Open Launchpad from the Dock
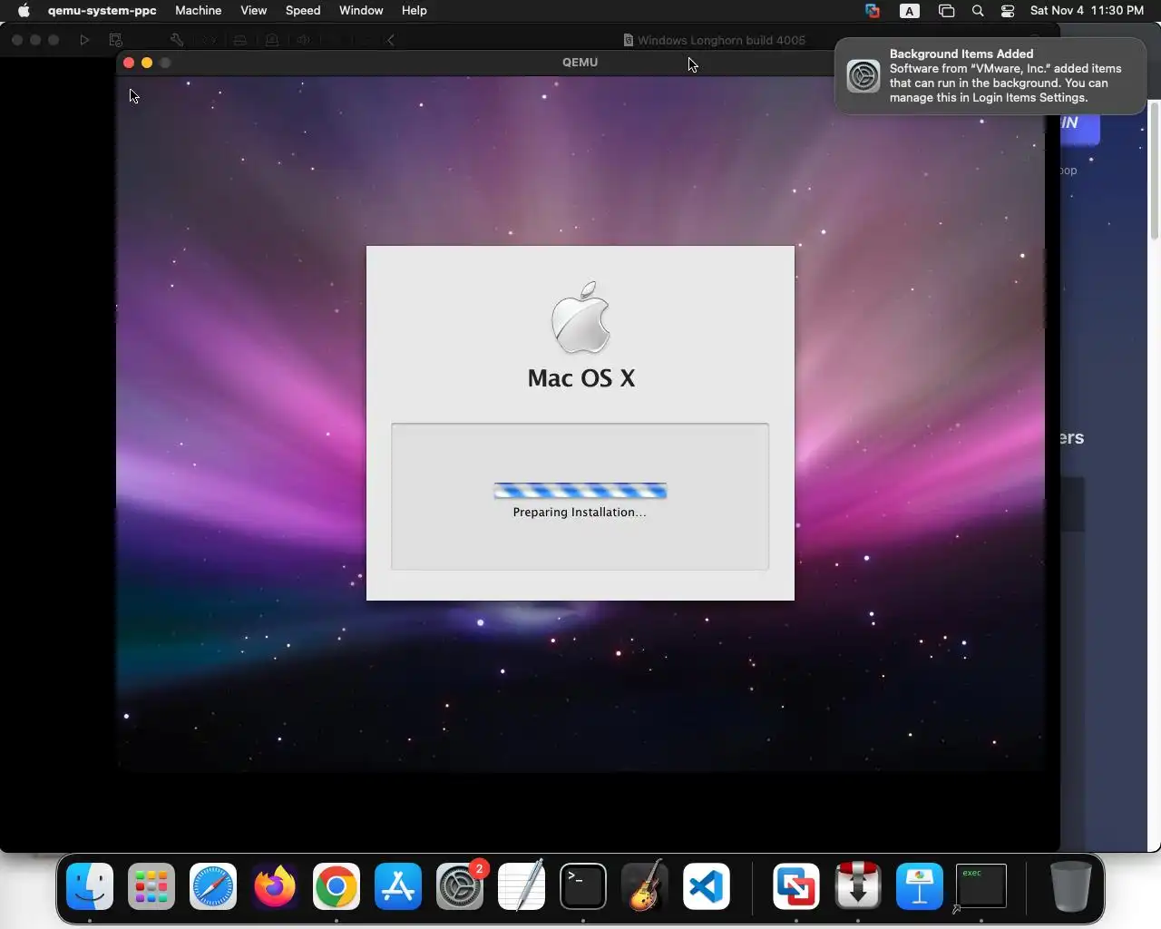Image resolution: width=1161 pixels, height=929 pixels. point(151,886)
